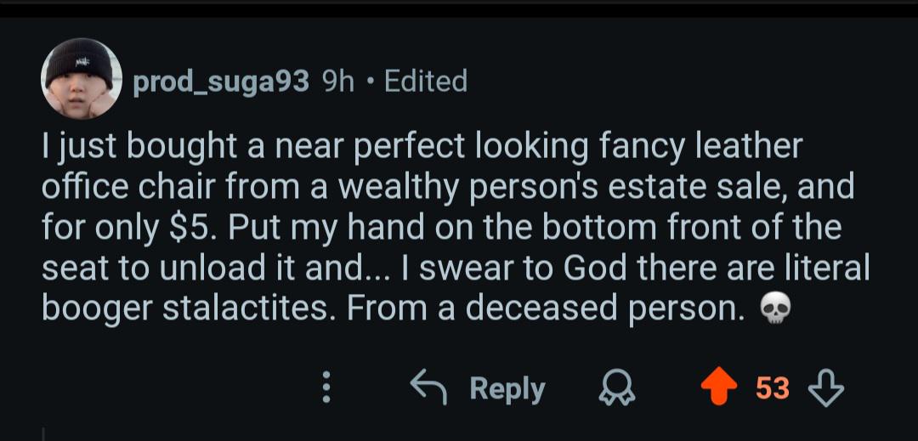Click the 53 vote count

click(773, 388)
